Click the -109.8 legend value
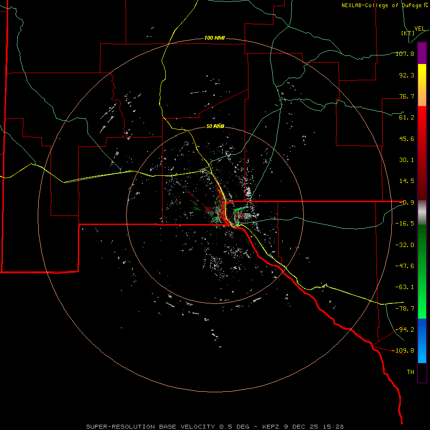The width and height of the screenshot is (430, 430). point(403,351)
